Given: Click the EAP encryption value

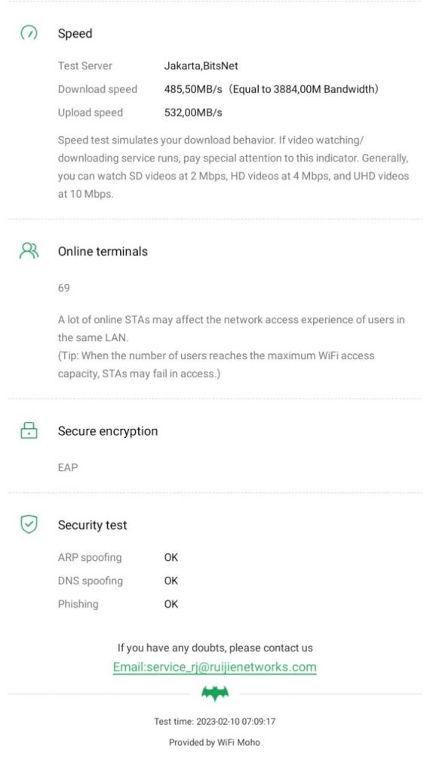Looking at the screenshot, I should tap(67, 467).
